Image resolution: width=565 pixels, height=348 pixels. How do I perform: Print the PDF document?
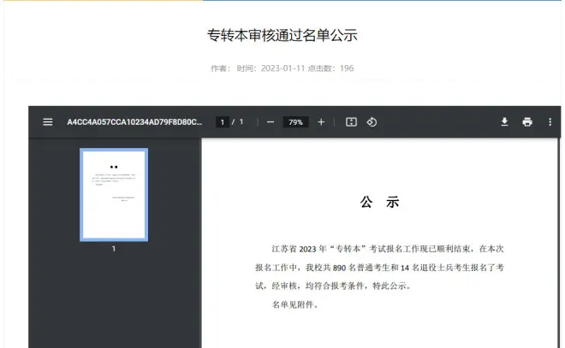click(527, 122)
